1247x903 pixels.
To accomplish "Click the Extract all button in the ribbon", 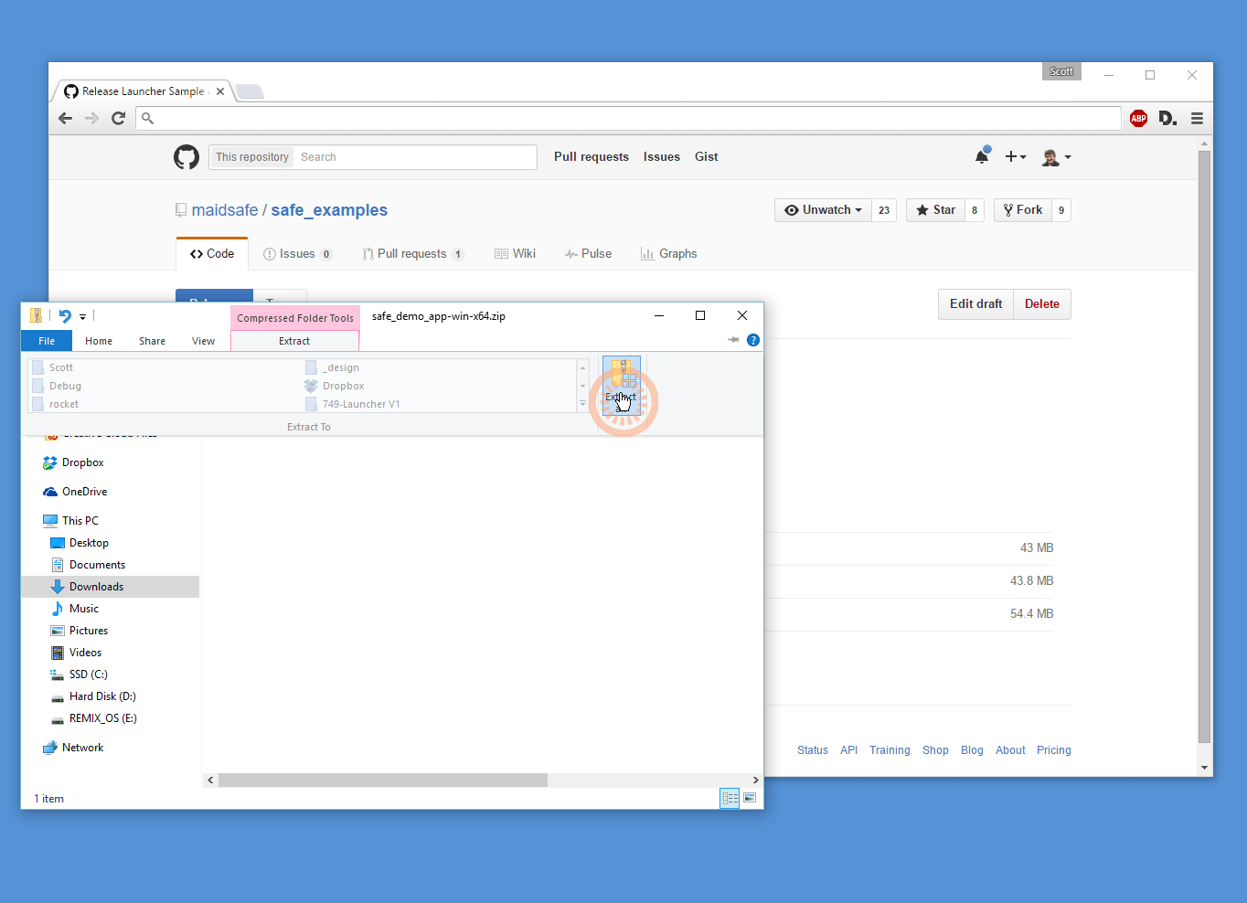I will (622, 384).
